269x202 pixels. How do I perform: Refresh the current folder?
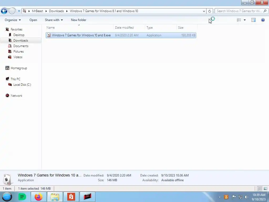tap(210, 11)
